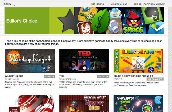Screen dimensions: 172x112
Task: Click the Foursquare checkmark icon in banner
Action: 156,29
